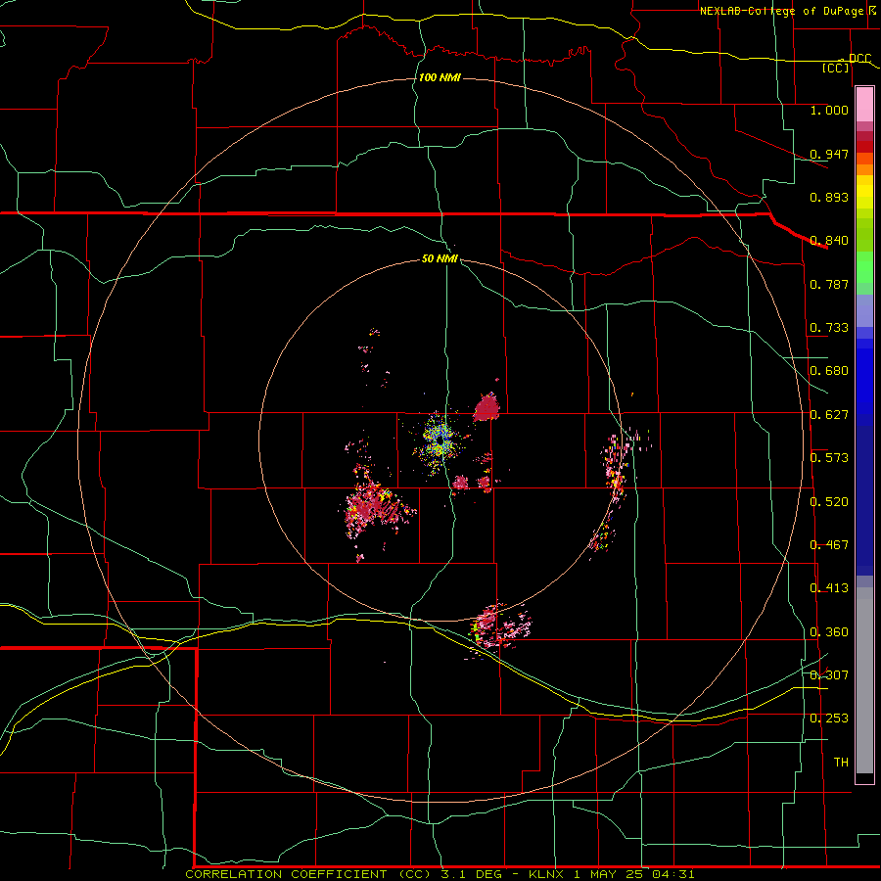Select the 0.840 scale value
The width and height of the screenshot is (881, 881).
829,241
